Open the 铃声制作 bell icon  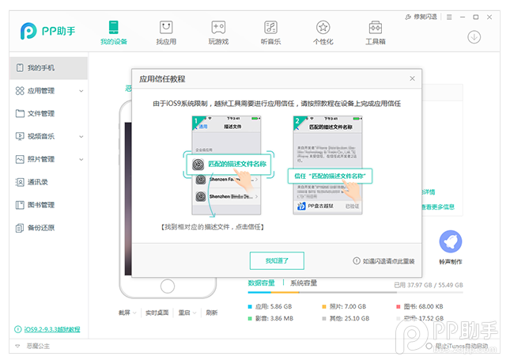(x=451, y=241)
